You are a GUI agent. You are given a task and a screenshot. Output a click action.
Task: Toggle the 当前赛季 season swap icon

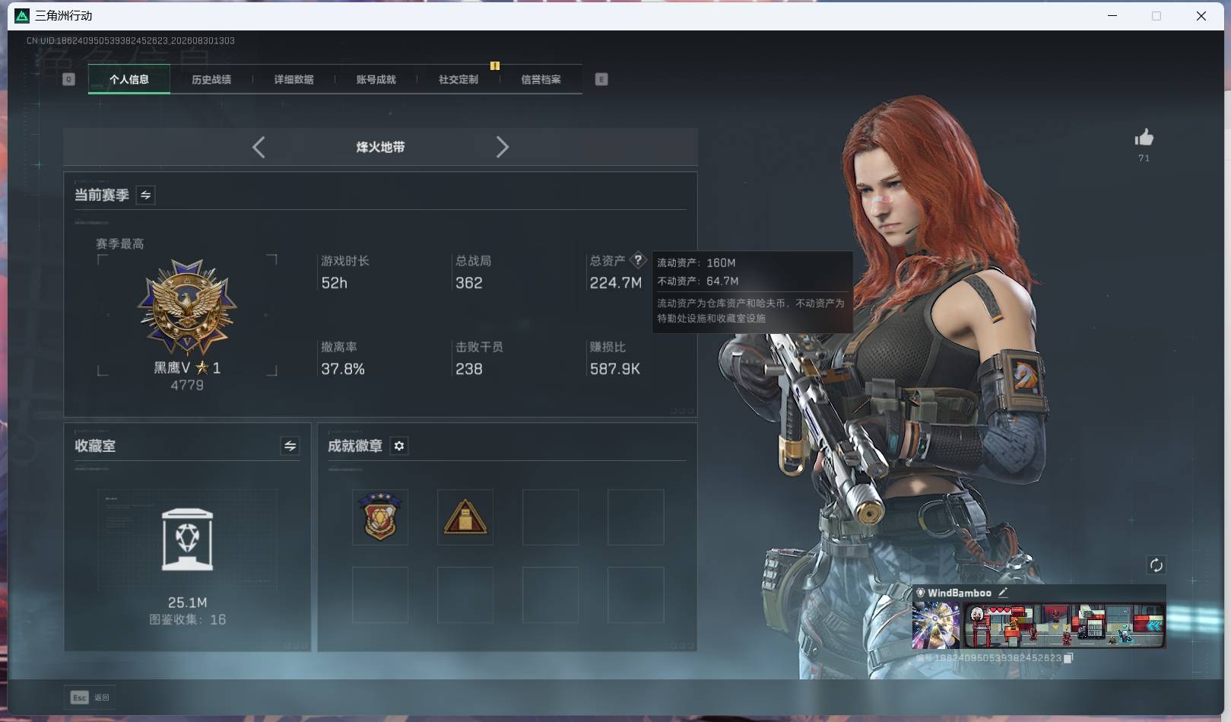[x=145, y=196]
